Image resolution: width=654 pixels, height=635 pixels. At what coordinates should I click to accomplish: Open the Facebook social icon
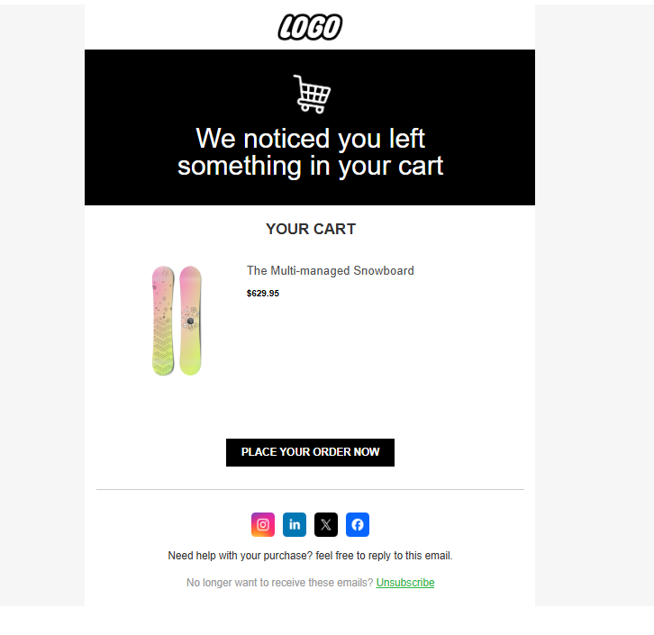[358, 524]
